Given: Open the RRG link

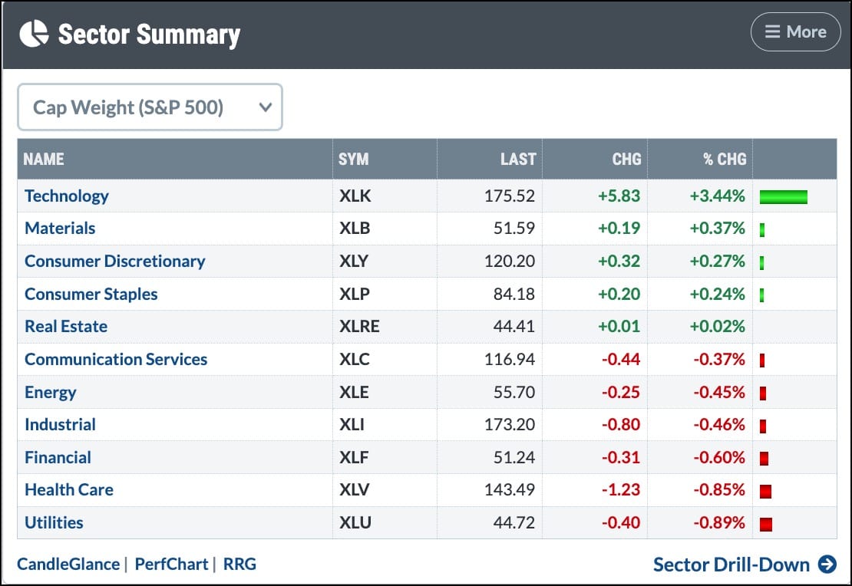Looking at the screenshot, I should pyautogui.click(x=239, y=565).
